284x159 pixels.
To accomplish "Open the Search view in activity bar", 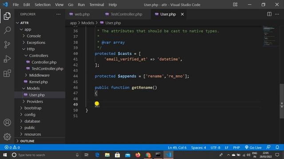I will click(7, 30).
